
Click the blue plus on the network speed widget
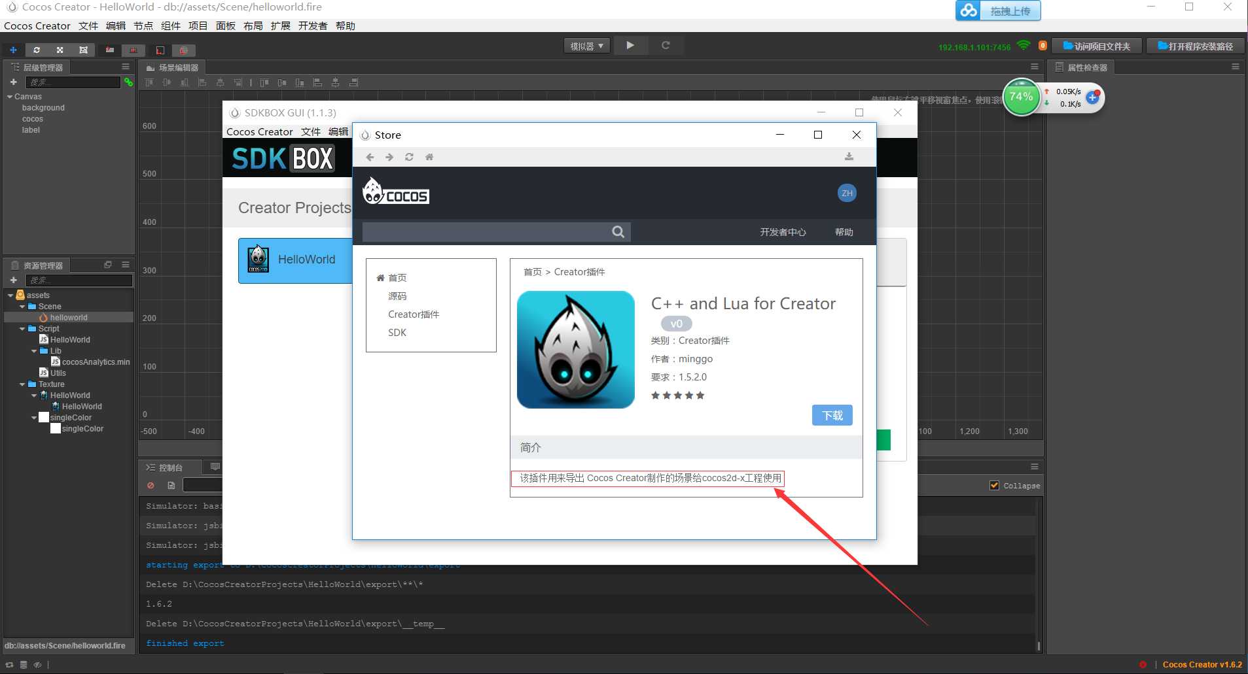pyautogui.click(x=1092, y=97)
